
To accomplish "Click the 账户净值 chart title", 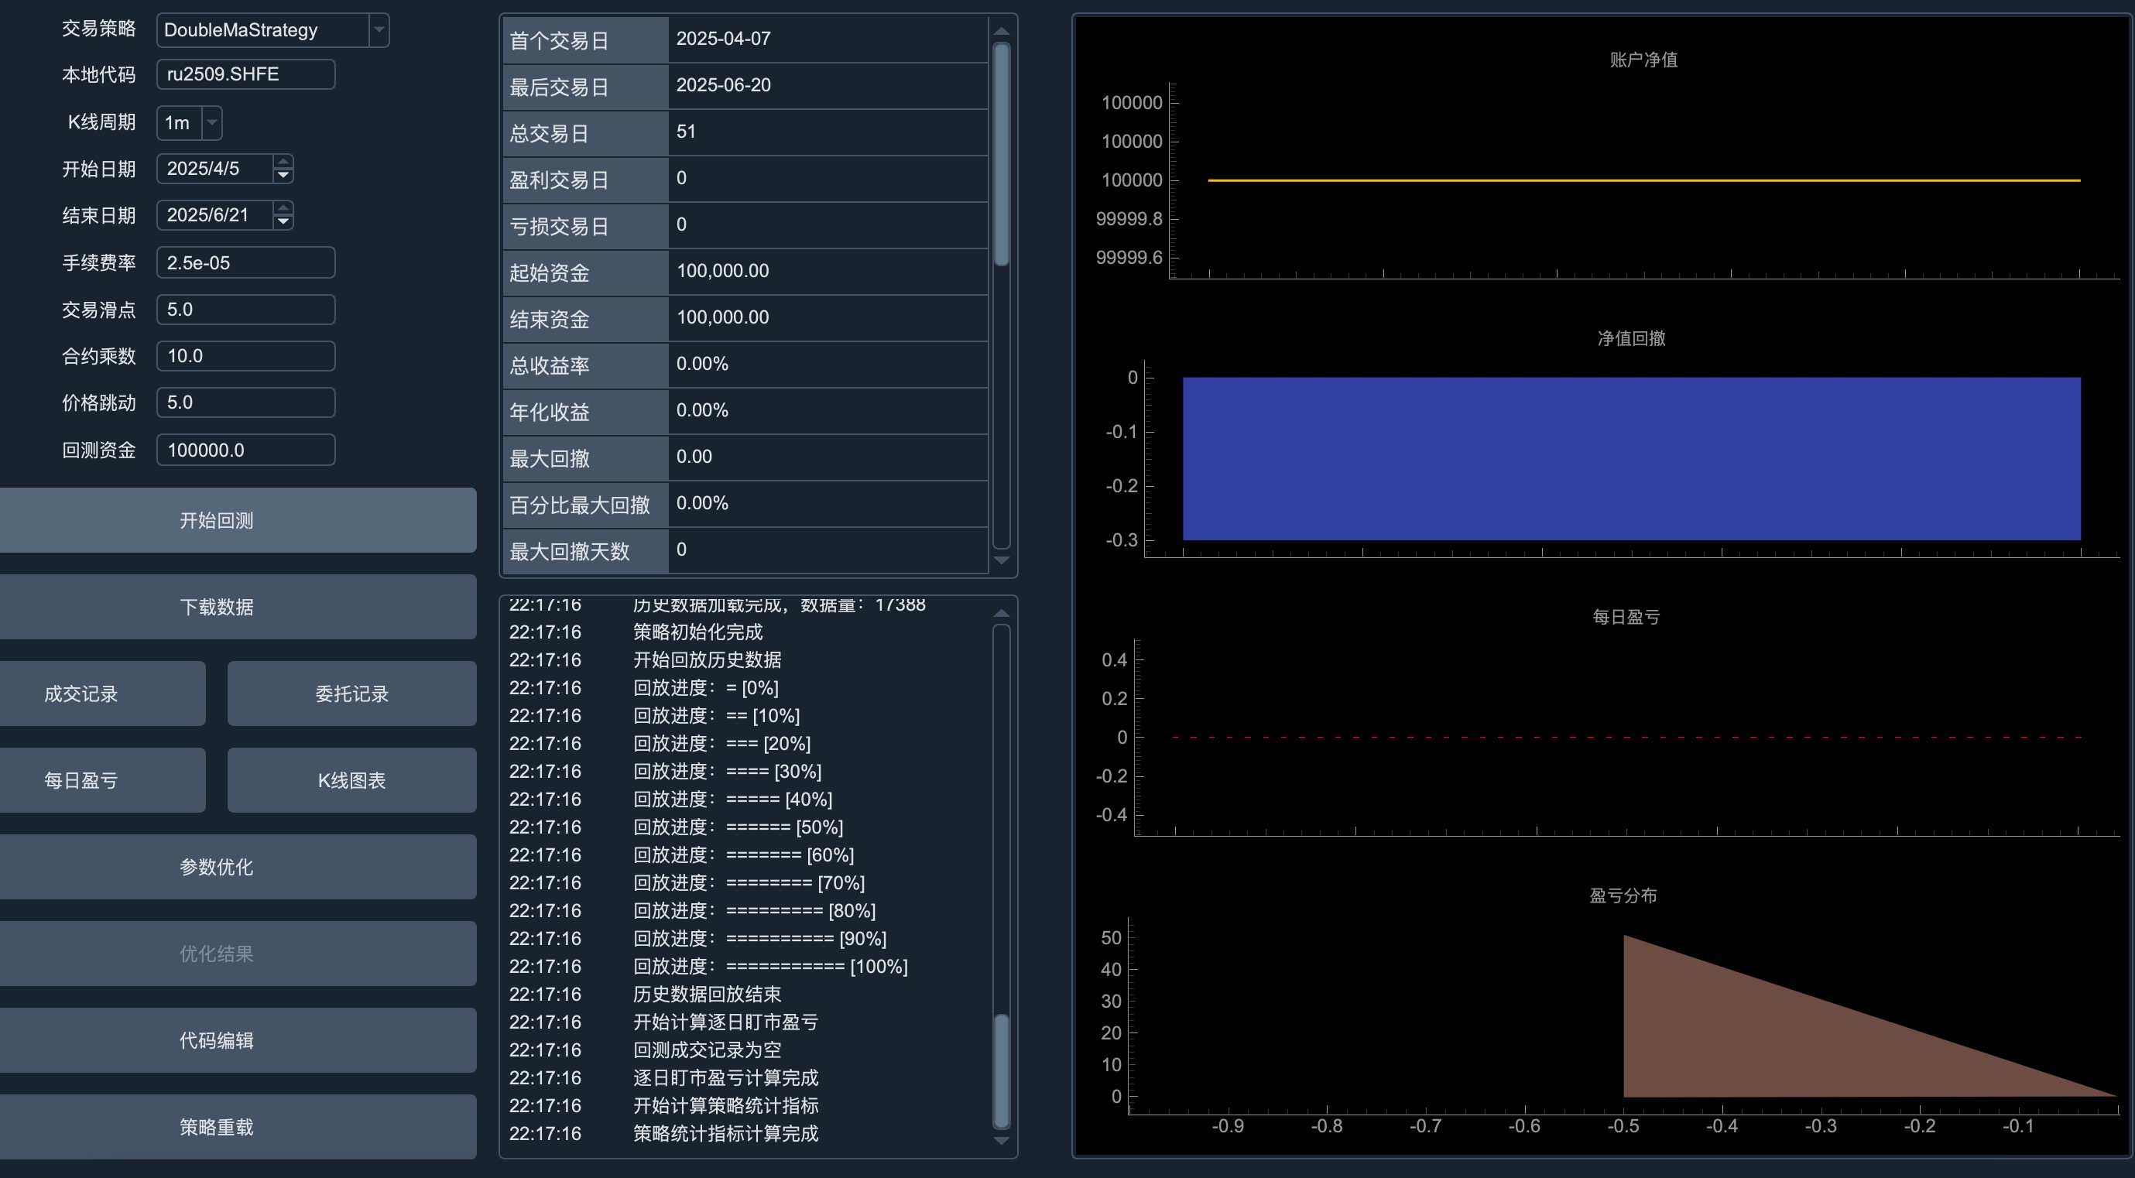I will (1643, 60).
